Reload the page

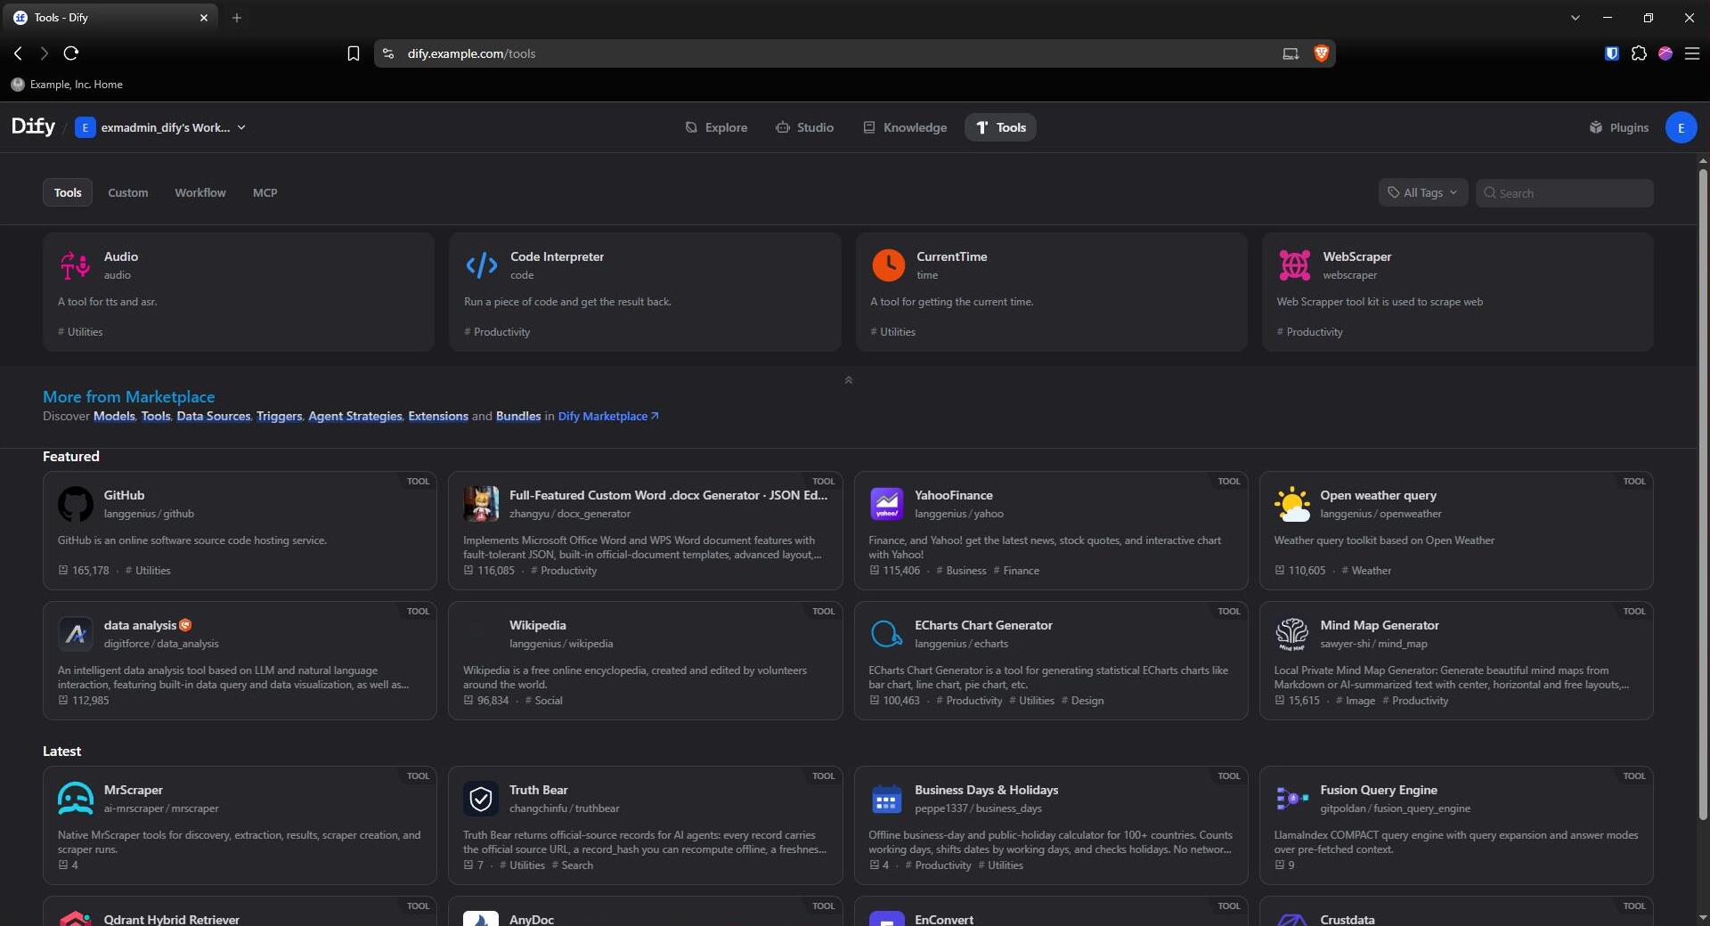click(x=71, y=53)
